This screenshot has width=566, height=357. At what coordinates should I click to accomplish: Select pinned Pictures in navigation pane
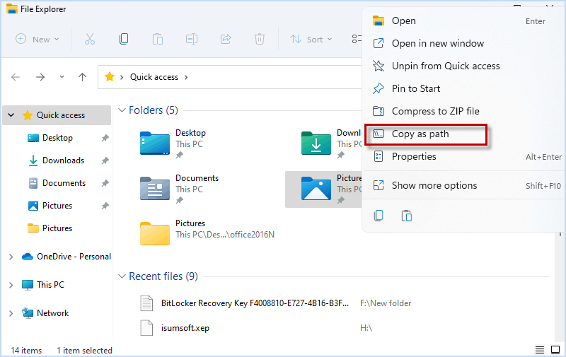(57, 206)
